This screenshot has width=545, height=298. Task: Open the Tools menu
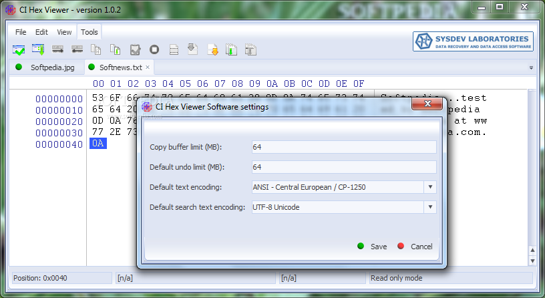tap(89, 32)
